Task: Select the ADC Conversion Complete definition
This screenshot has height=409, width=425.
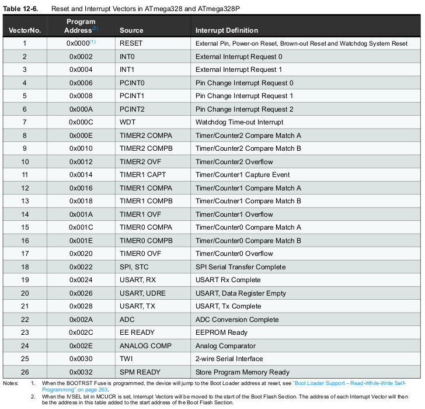Action: [237, 320]
